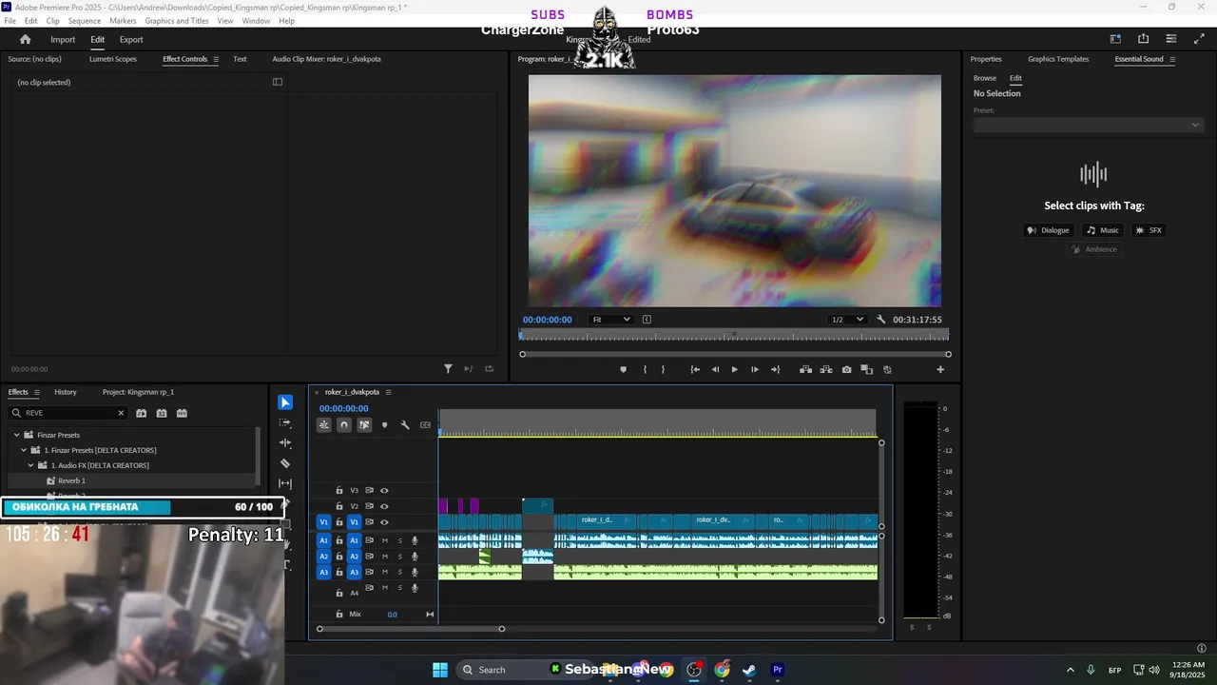Select the Selection tool arrow

coord(285,402)
